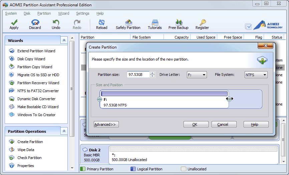Open NTFS to FAT32 Converter
289x175 pixels.
point(38,91)
